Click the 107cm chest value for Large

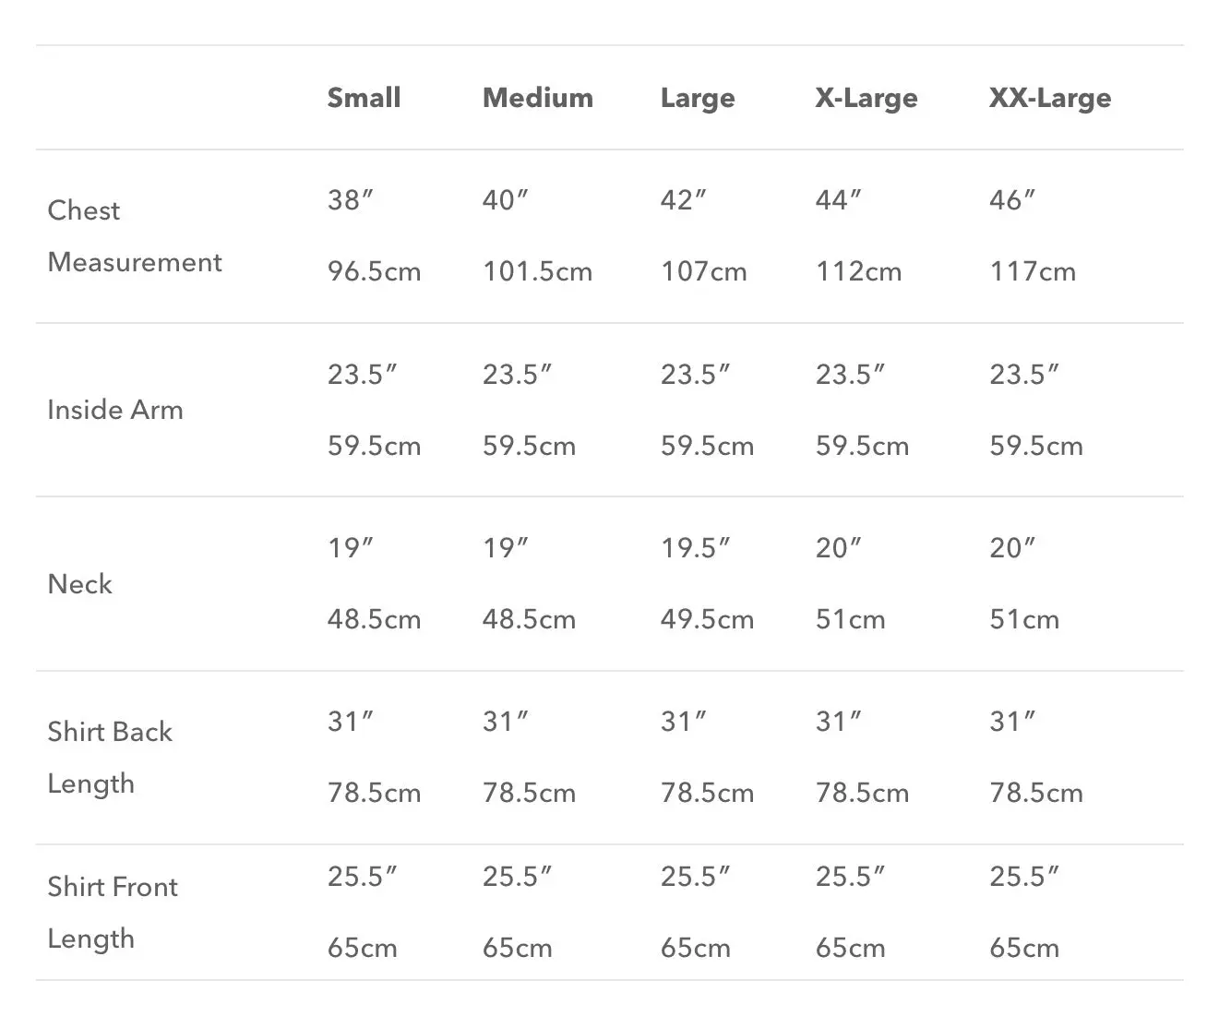(703, 272)
